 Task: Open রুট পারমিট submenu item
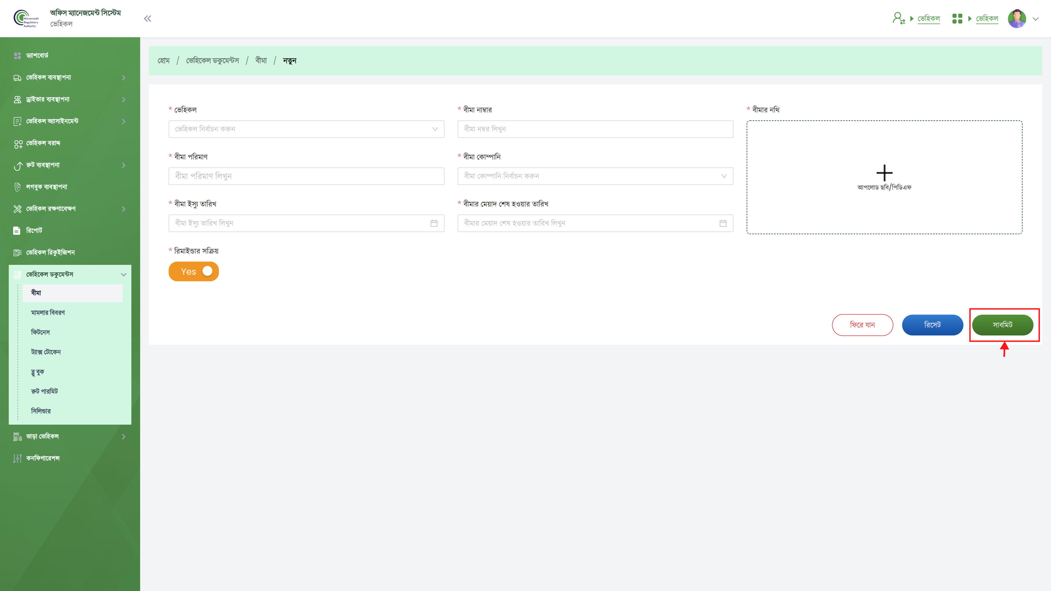(x=44, y=391)
